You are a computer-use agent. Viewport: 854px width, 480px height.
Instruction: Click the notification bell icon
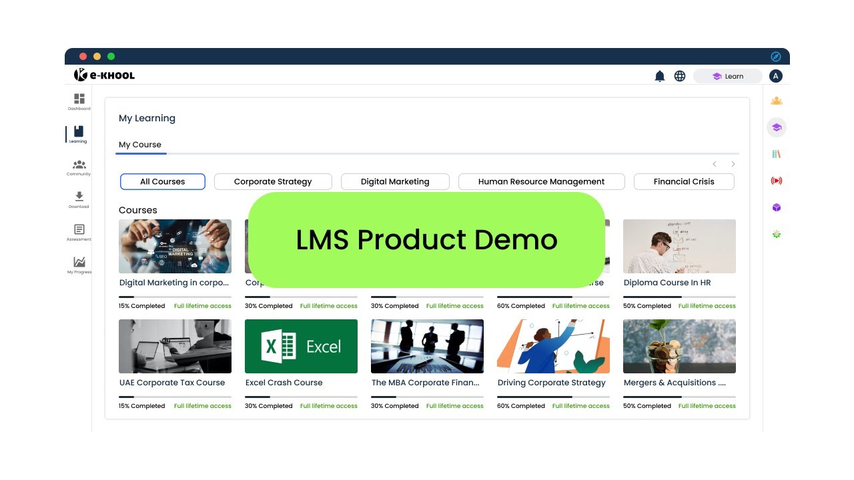[660, 76]
